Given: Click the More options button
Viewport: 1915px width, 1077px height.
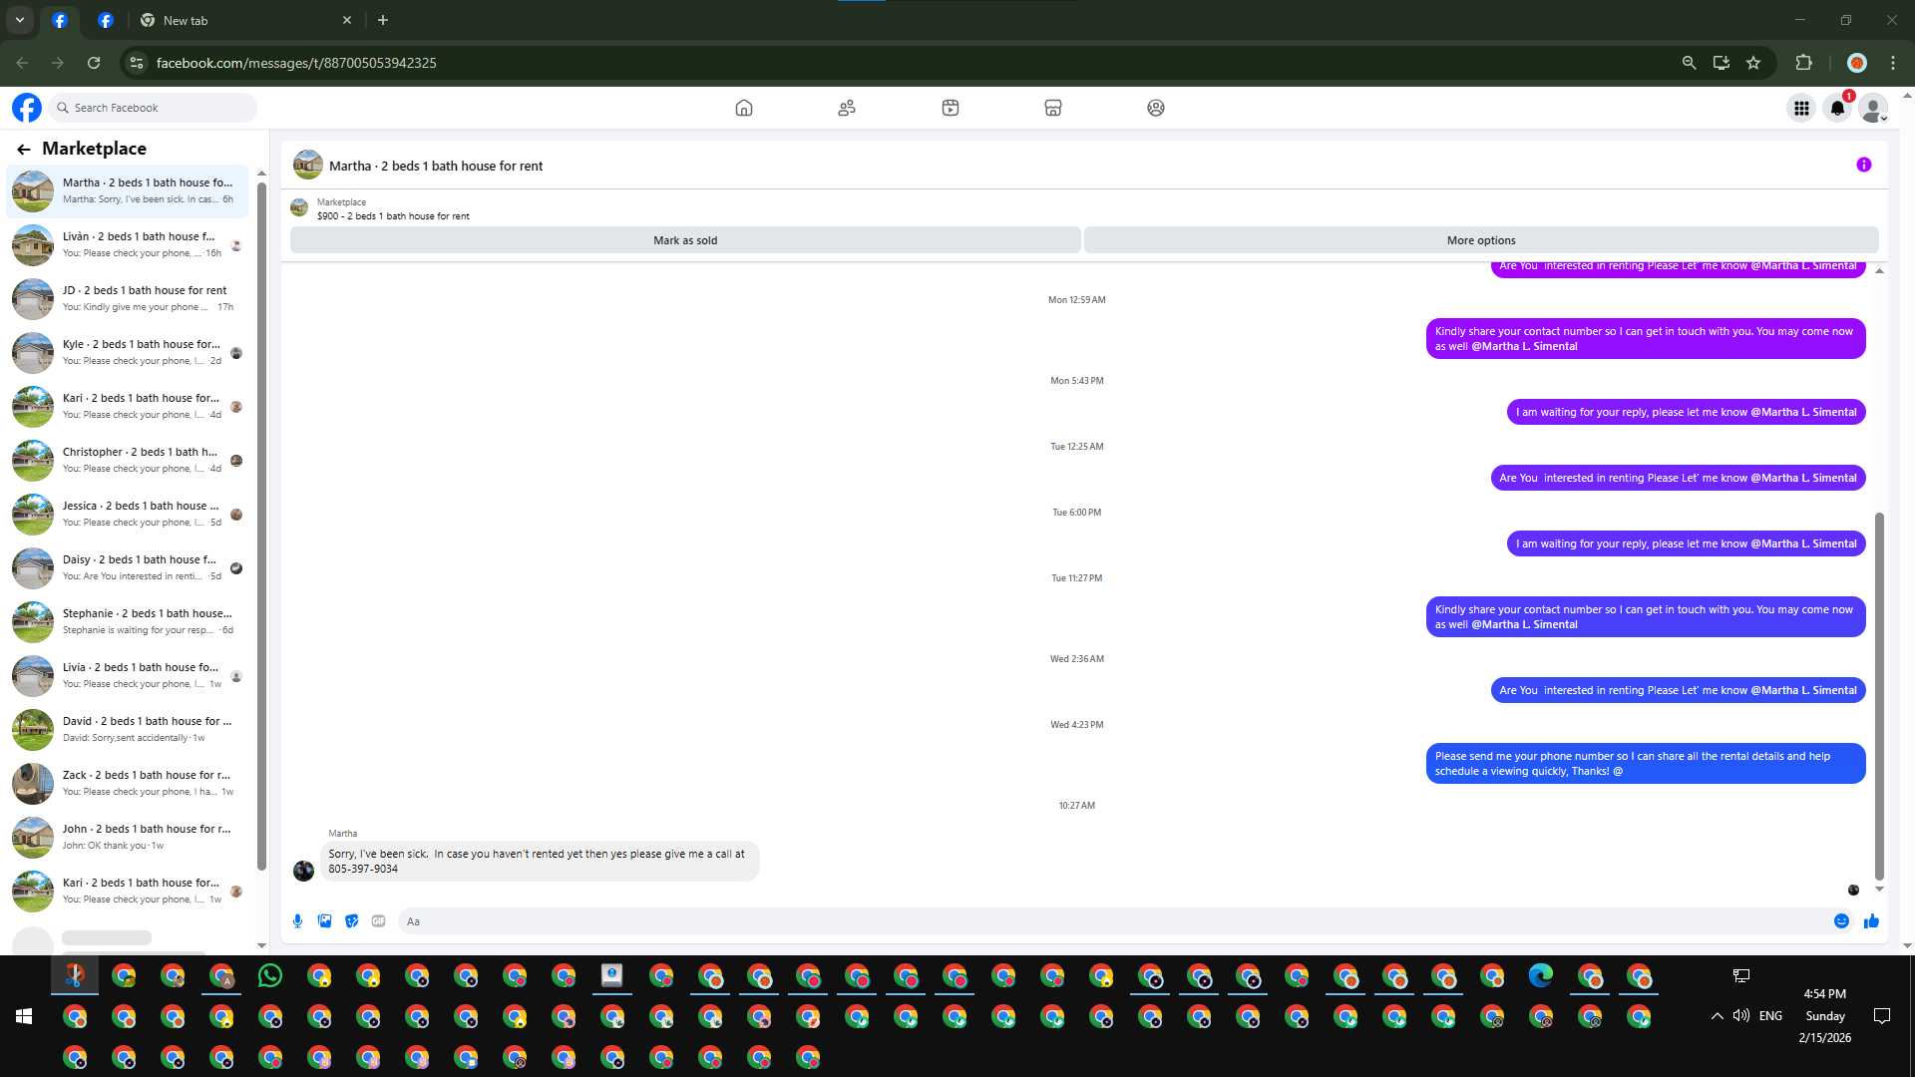Looking at the screenshot, I should pyautogui.click(x=1481, y=240).
